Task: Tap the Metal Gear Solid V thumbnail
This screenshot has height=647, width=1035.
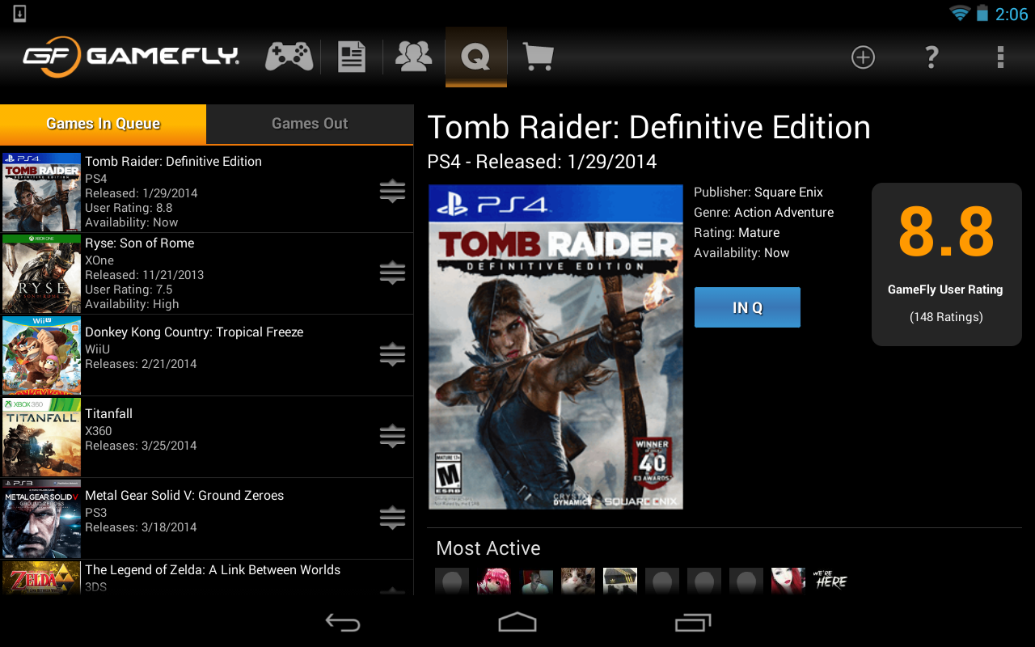Action: [42, 518]
